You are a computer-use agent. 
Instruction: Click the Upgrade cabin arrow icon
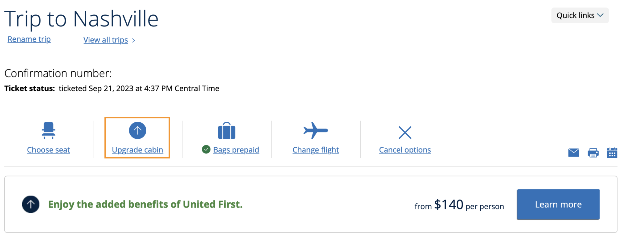coord(137,130)
